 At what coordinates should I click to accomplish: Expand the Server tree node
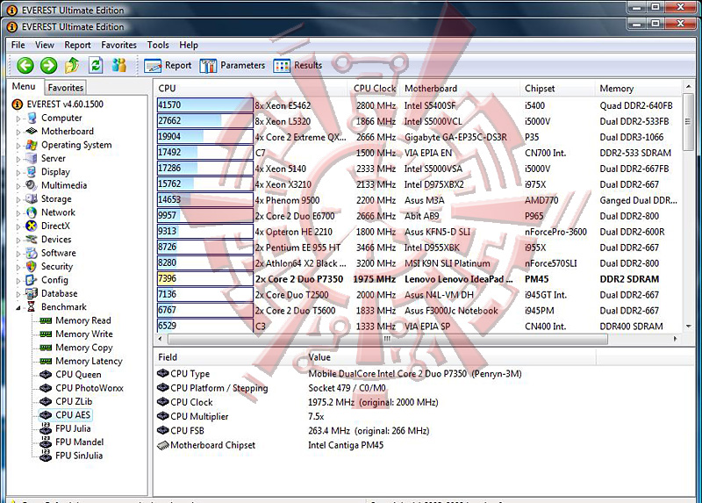tap(18, 159)
